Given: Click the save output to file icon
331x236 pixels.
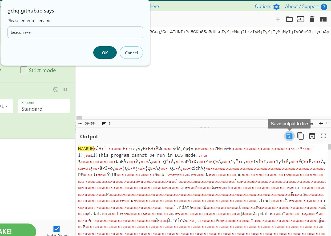Looking at the screenshot, I should tap(289, 136).
